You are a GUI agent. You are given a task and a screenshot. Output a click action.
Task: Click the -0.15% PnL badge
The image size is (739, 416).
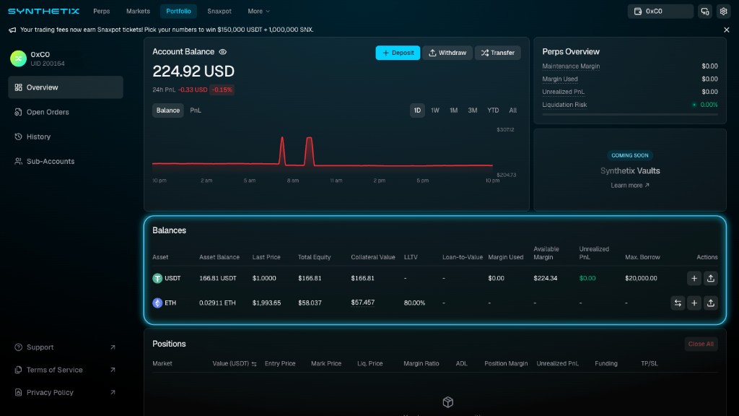222,90
